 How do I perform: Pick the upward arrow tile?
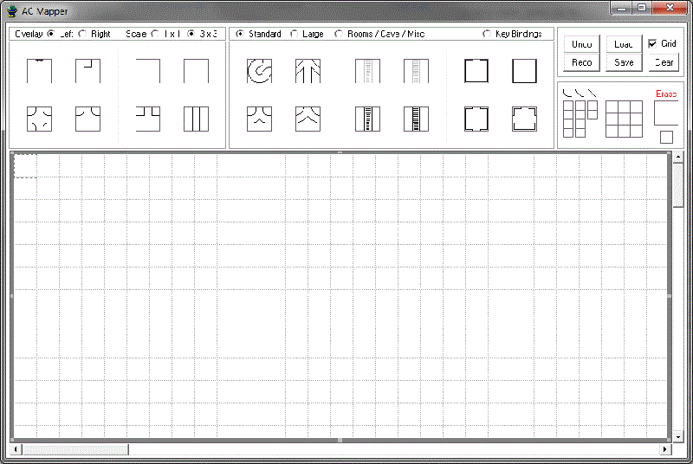[308, 71]
